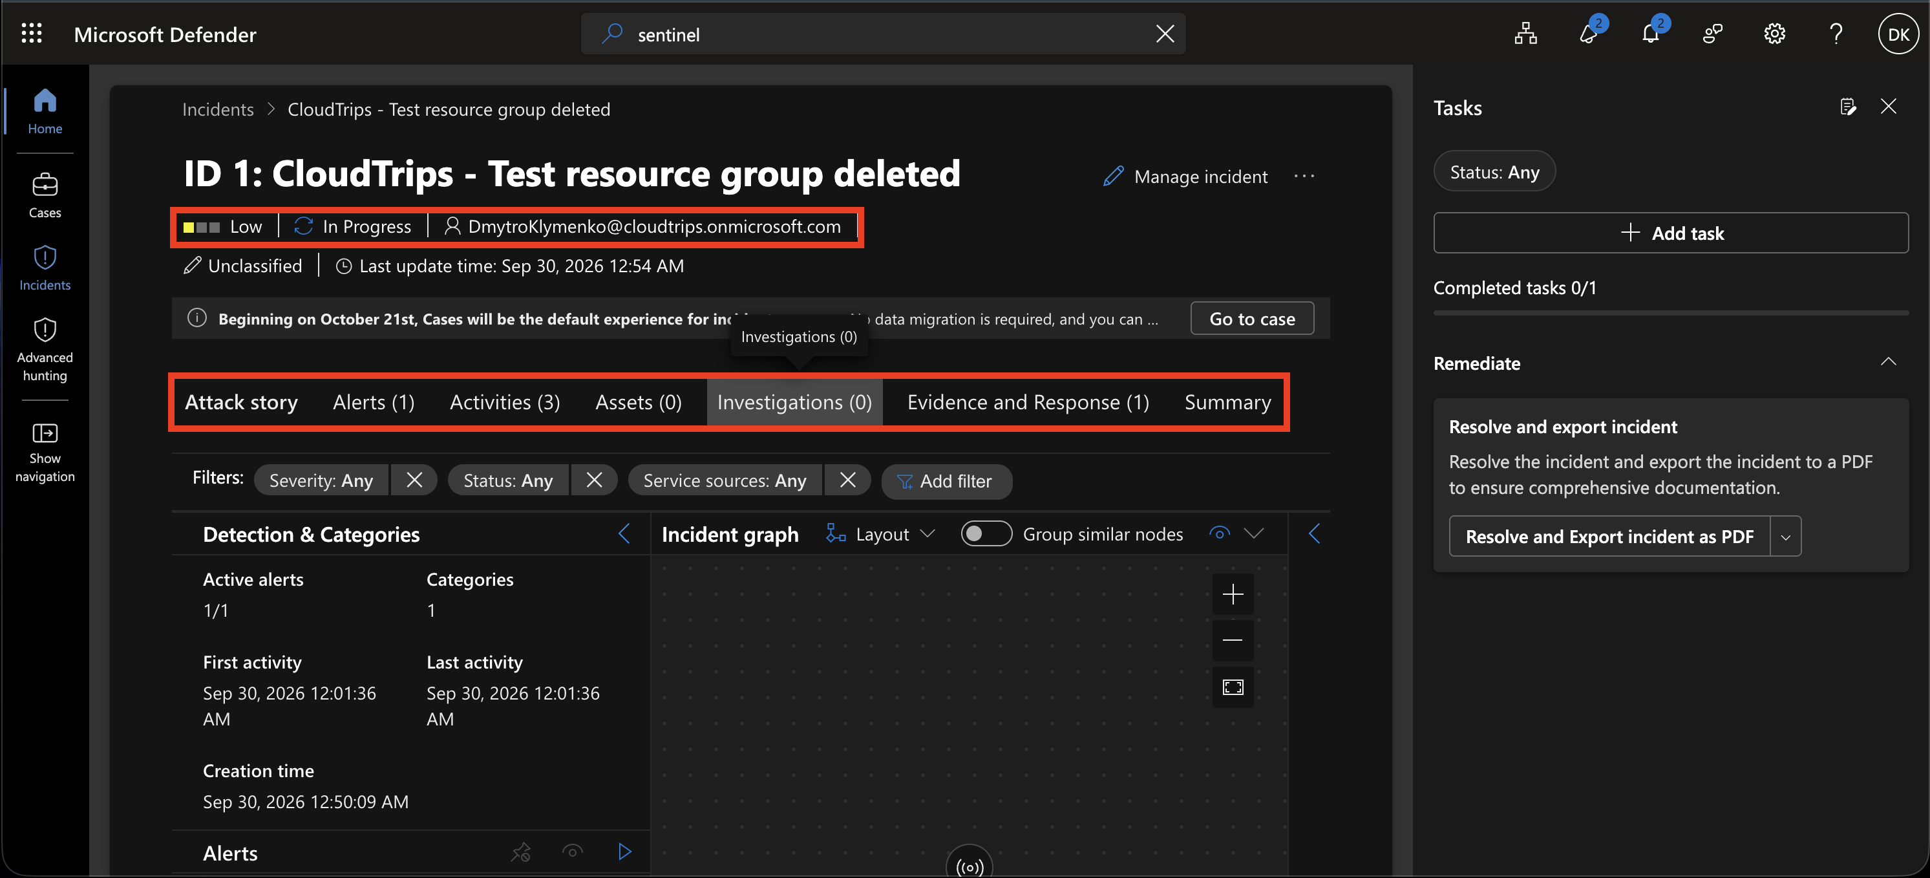1930x878 pixels.
Task: Click the Incidents breadcrumb link
Action: [x=218, y=109]
